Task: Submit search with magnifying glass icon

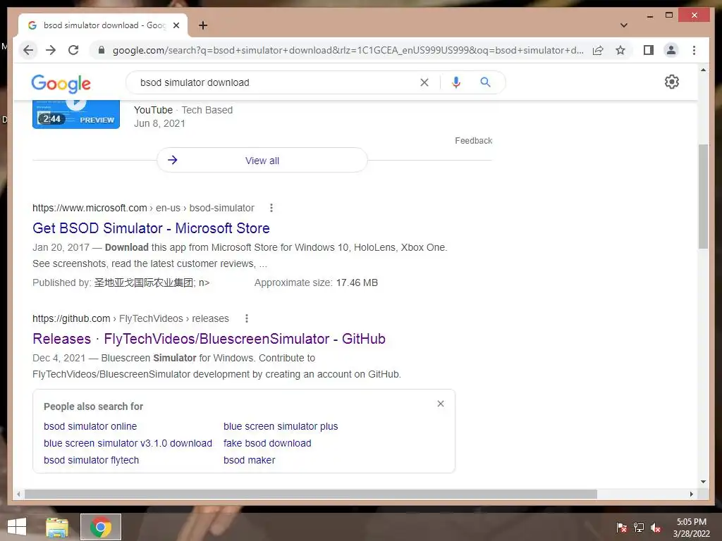Action: click(485, 82)
